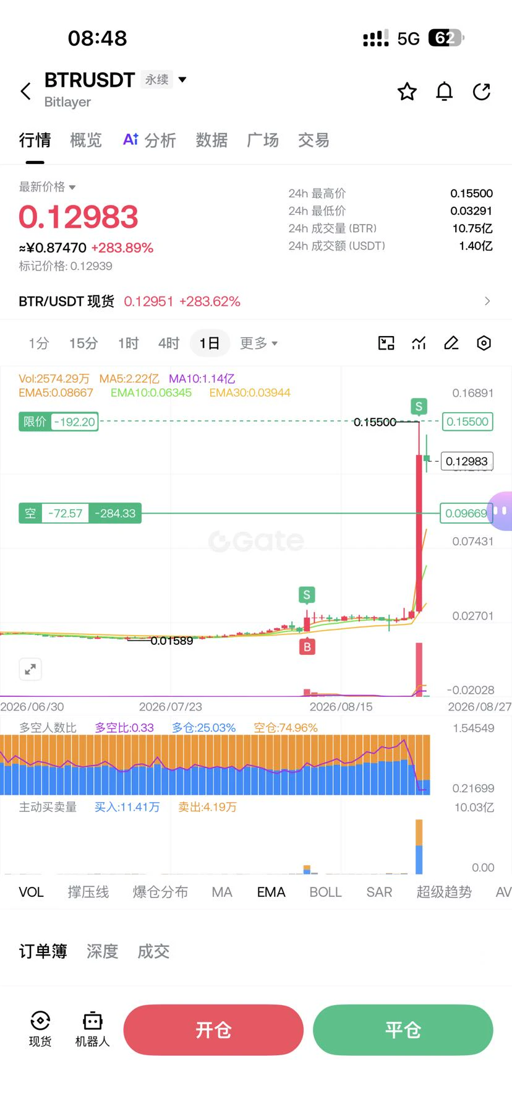Toggle the 撑压线 indicator
The width and height of the screenshot is (512, 1114).
click(x=88, y=892)
